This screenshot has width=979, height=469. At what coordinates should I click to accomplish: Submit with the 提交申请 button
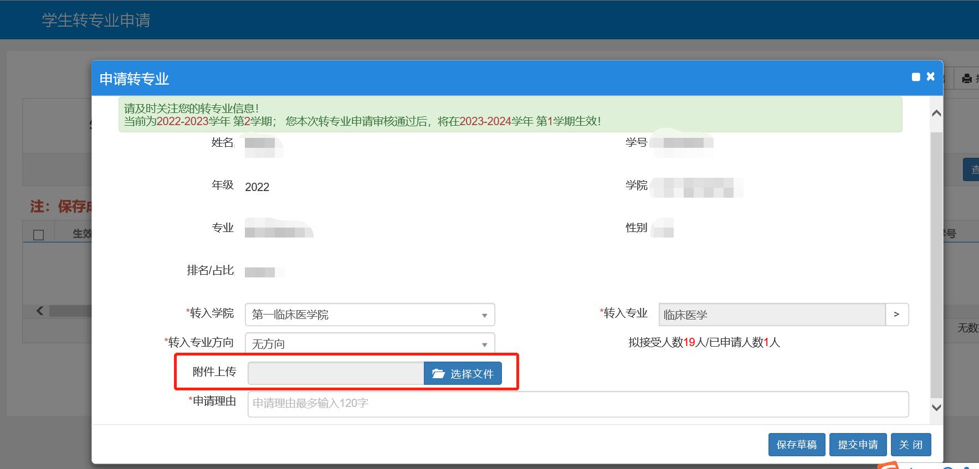click(858, 445)
